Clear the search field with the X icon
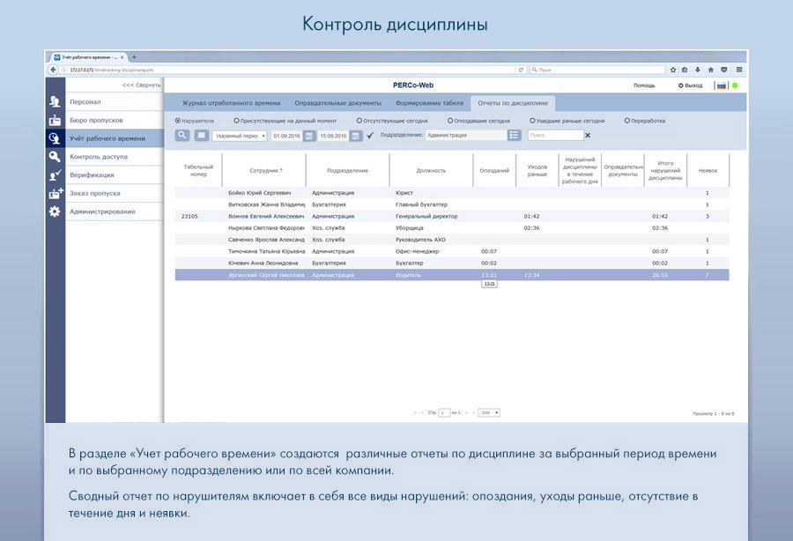Image resolution: width=793 pixels, height=541 pixels. click(588, 136)
